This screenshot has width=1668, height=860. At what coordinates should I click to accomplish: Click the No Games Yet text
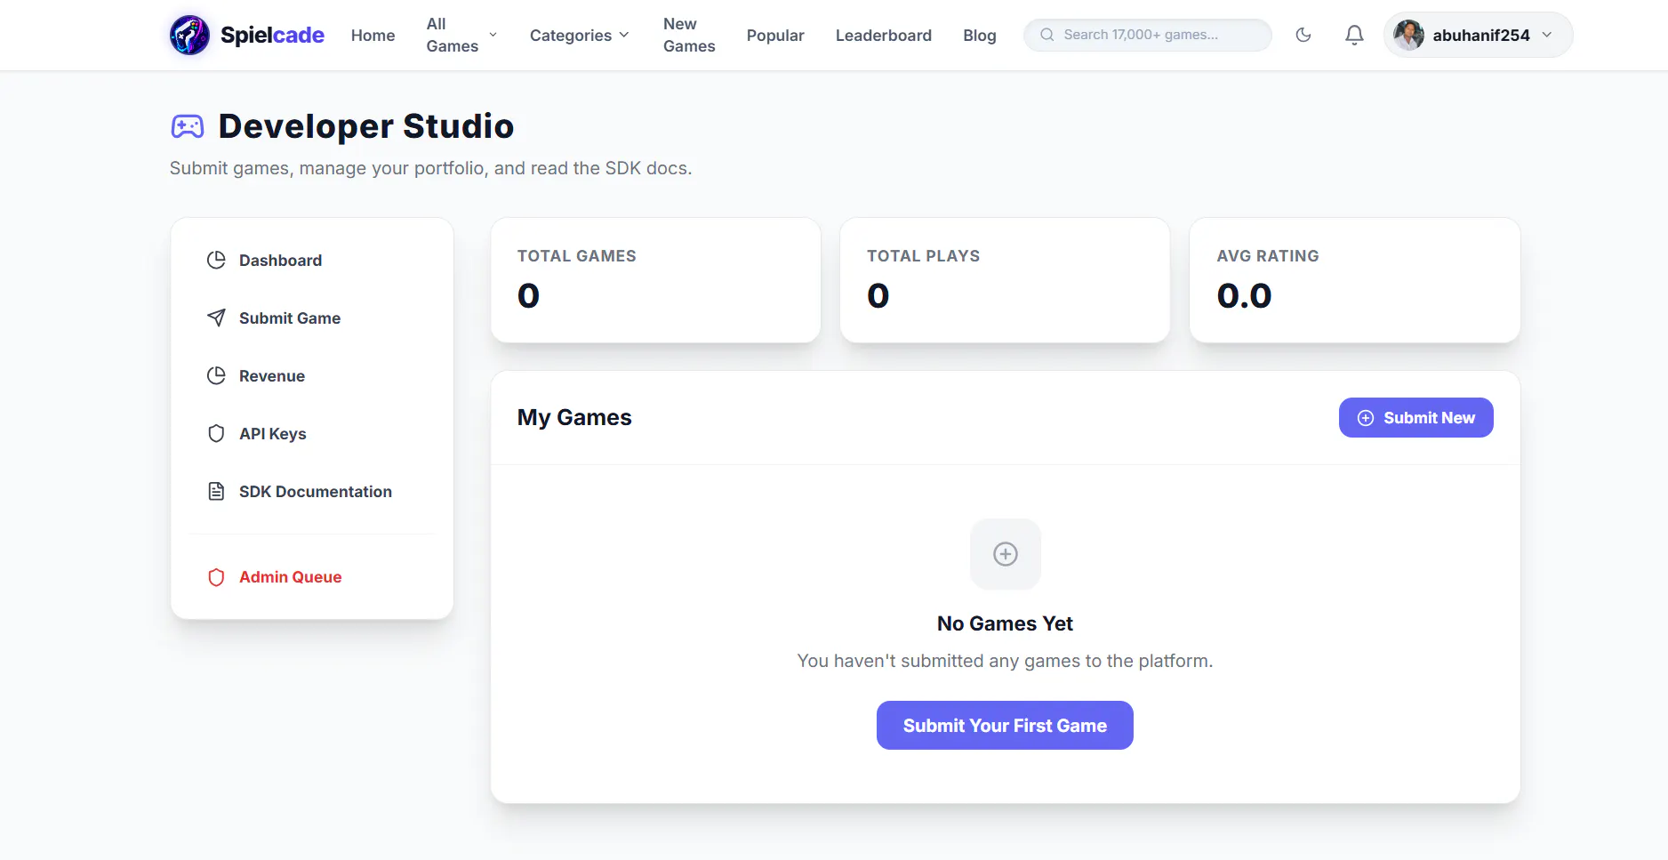click(1005, 623)
